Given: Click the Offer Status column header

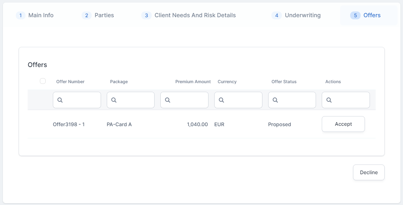Looking at the screenshot, I should click(x=284, y=82).
